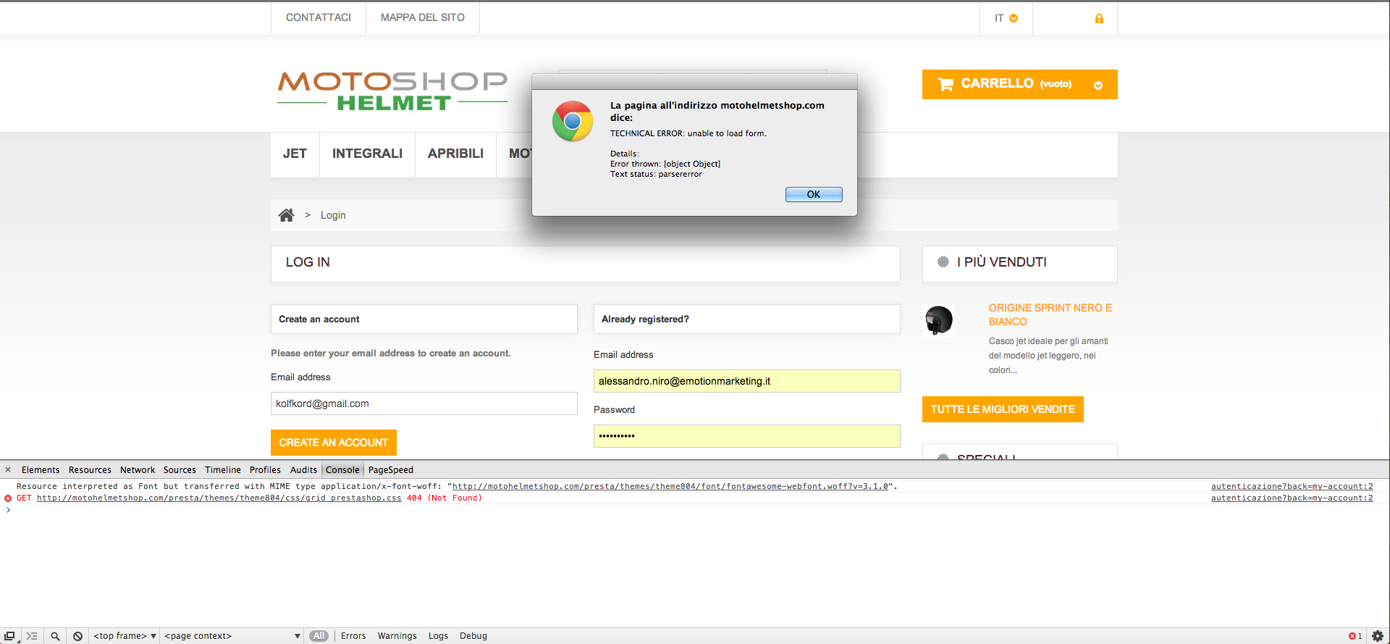
Task: Open the source link on the 404 error row
Action: 1292,498
